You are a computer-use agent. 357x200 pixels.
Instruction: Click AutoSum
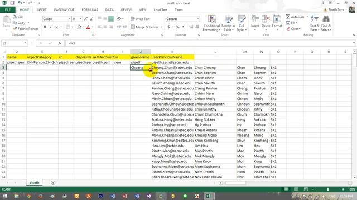(x=295, y=17)
